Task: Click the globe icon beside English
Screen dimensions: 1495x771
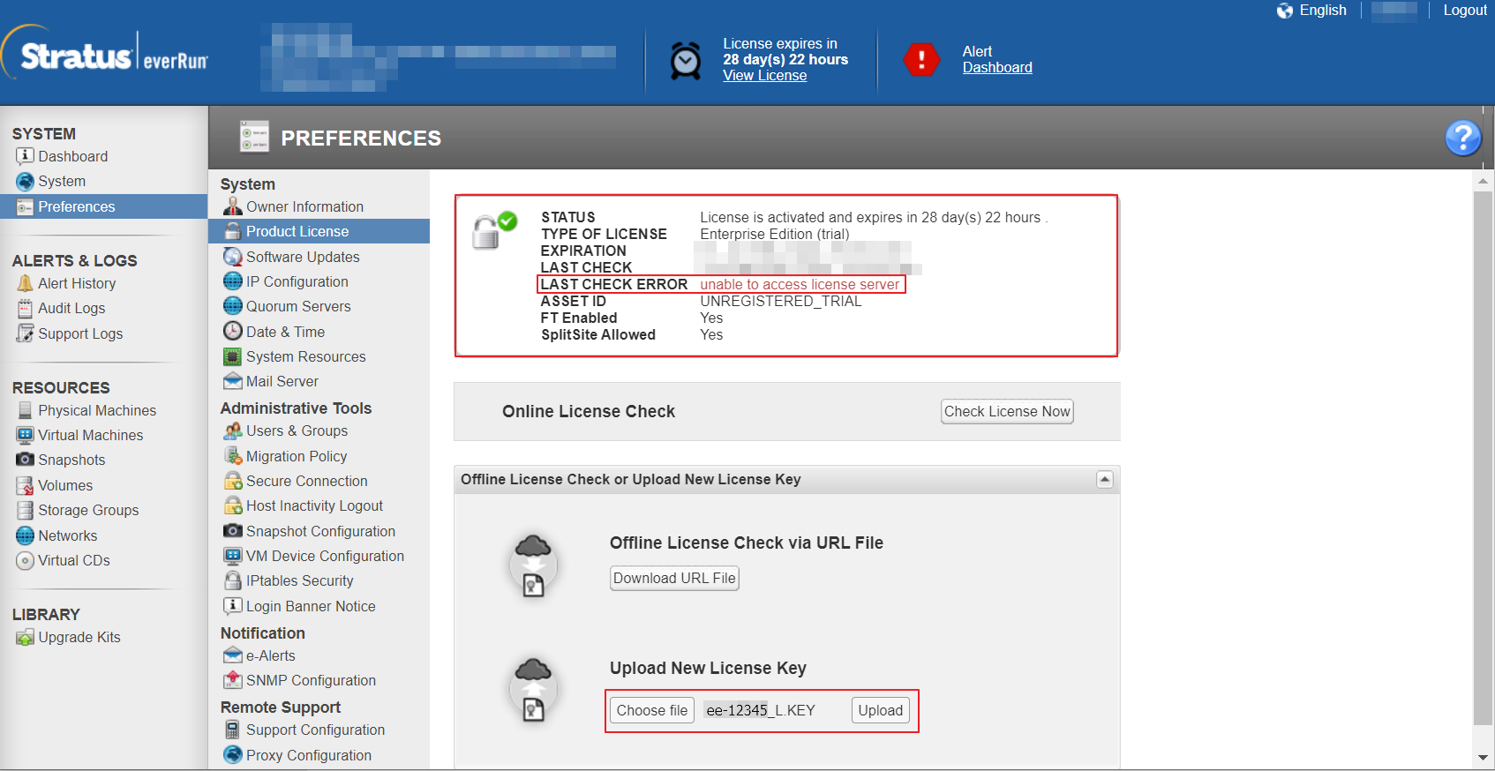Action: pos(1285,11)
